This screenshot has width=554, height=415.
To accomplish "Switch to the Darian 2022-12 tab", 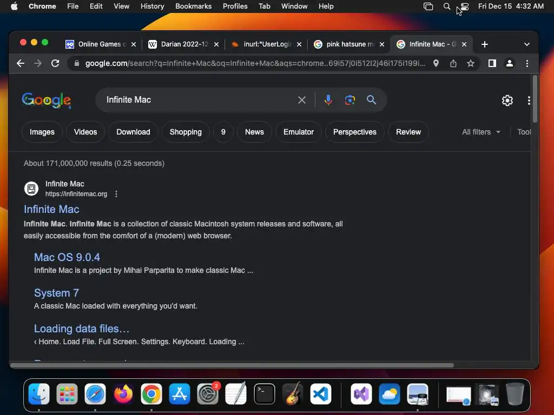I will coord(184,44).
